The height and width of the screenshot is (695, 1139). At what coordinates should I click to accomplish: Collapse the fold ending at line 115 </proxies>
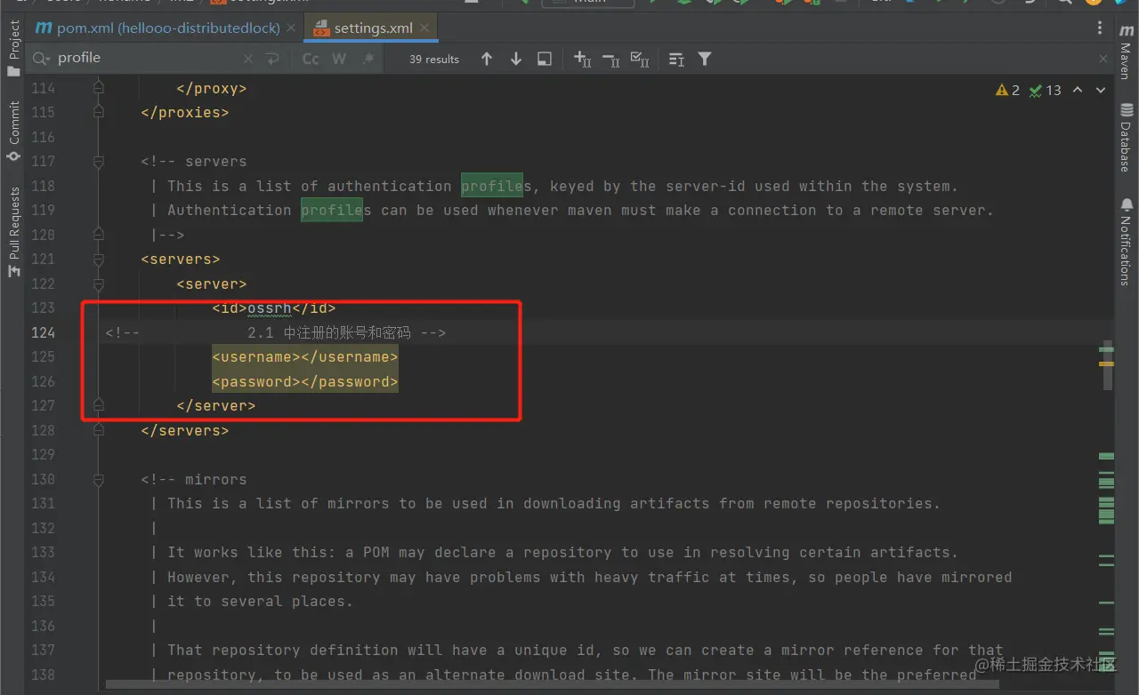99,112
